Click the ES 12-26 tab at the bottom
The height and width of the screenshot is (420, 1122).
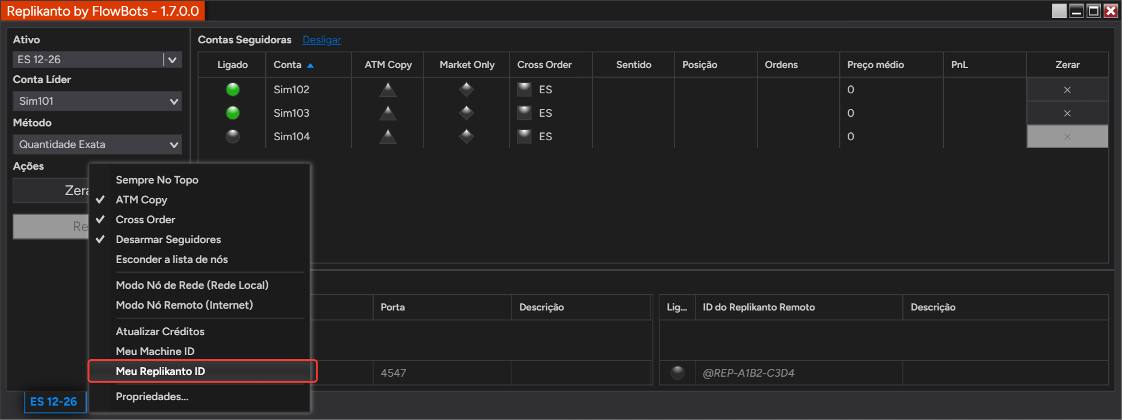[54, 402]
